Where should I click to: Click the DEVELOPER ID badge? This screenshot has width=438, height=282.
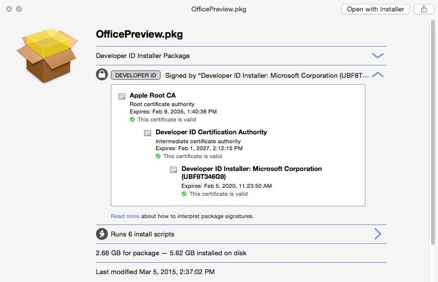click(x=136, y=75)
